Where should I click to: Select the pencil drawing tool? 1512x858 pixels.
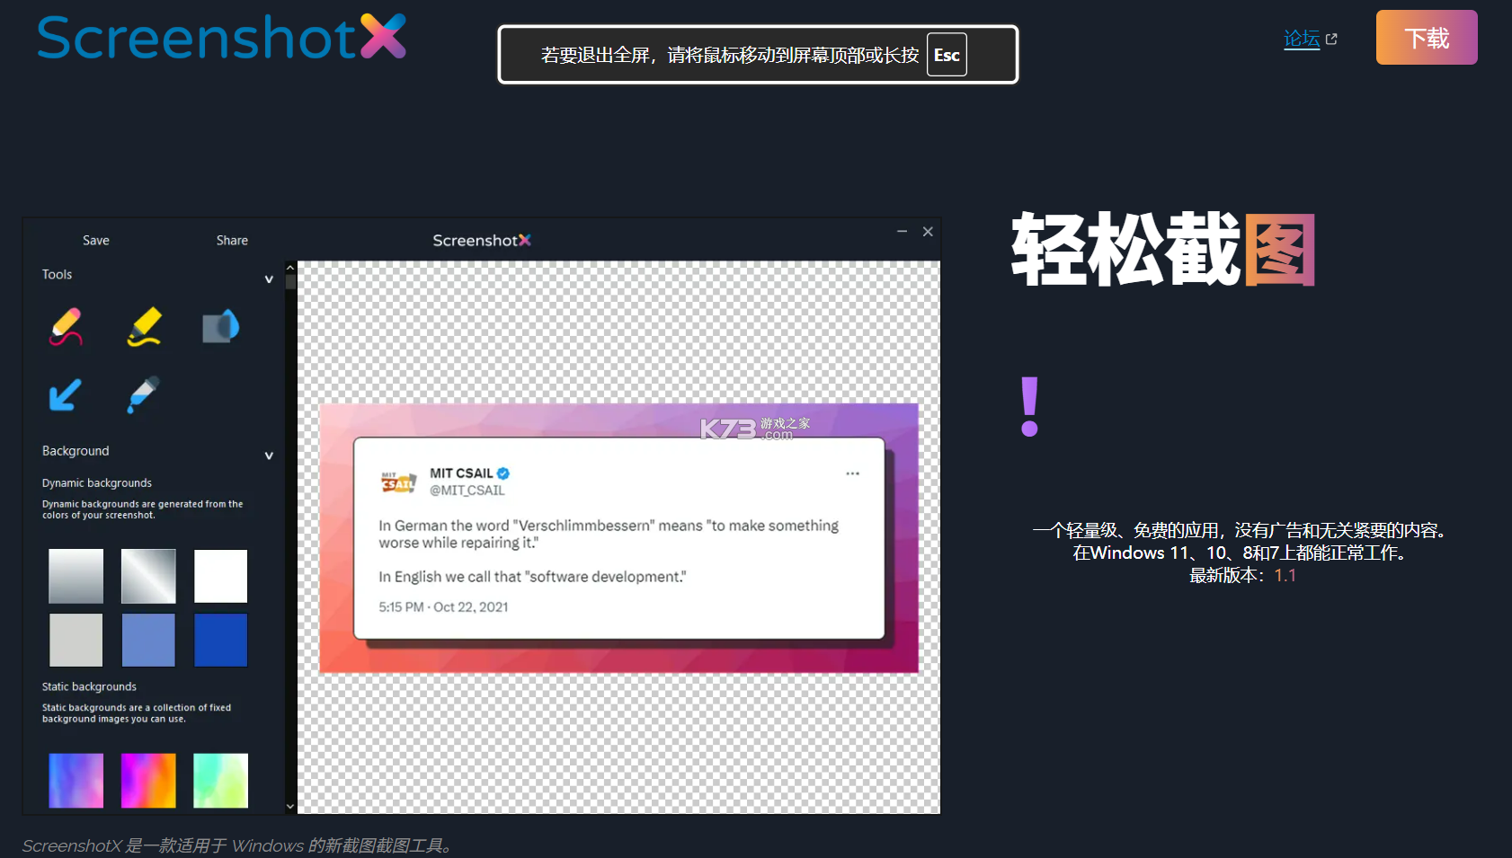[67, 327]
